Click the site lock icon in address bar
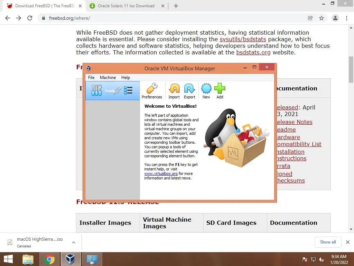This screenshot has height=266, width=354. click(x=44, y=18)
